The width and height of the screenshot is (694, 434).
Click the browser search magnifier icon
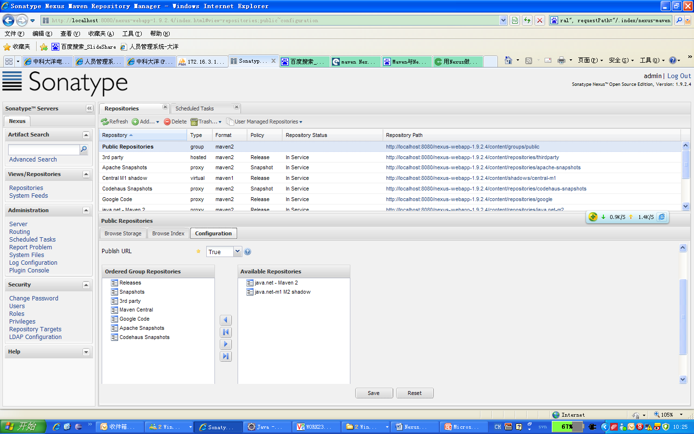[679, 20]
